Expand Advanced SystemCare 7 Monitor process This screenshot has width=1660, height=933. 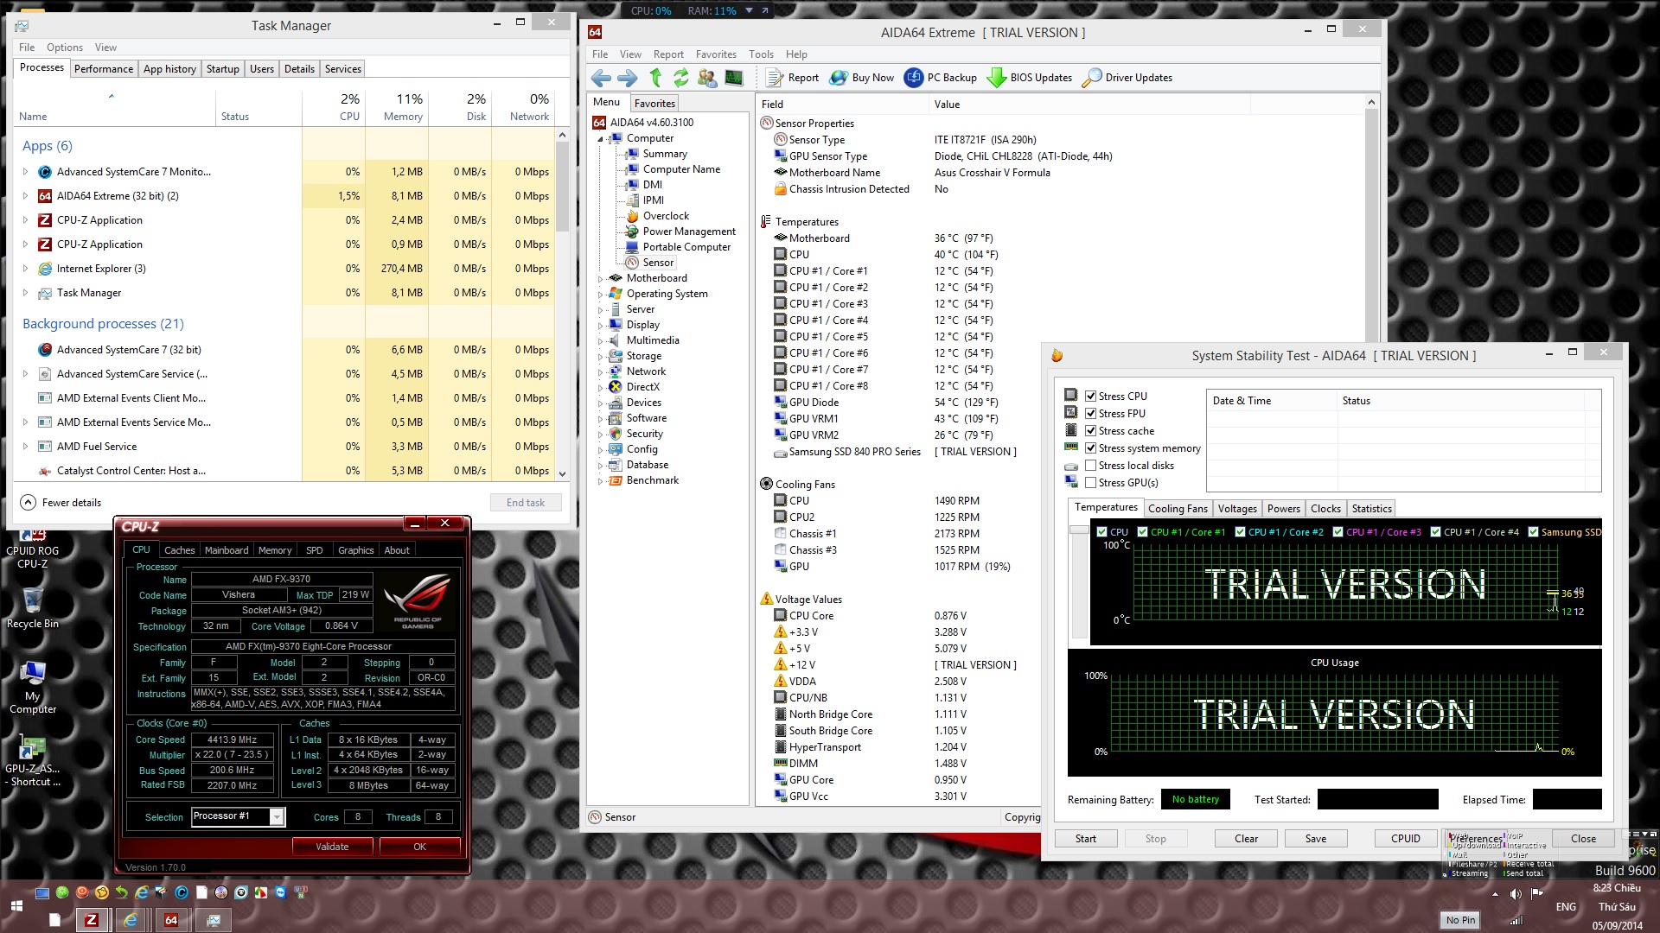tap(25, 172)
